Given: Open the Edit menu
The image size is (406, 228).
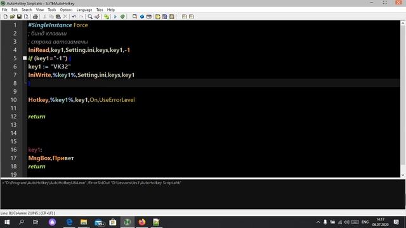Looking at the screenshot, I should (x=14, y=9).
